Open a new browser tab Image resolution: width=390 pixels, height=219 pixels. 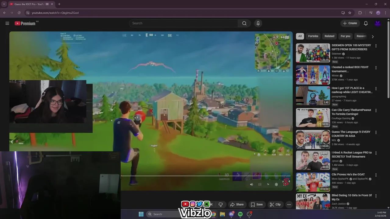[x=59, y=4]
